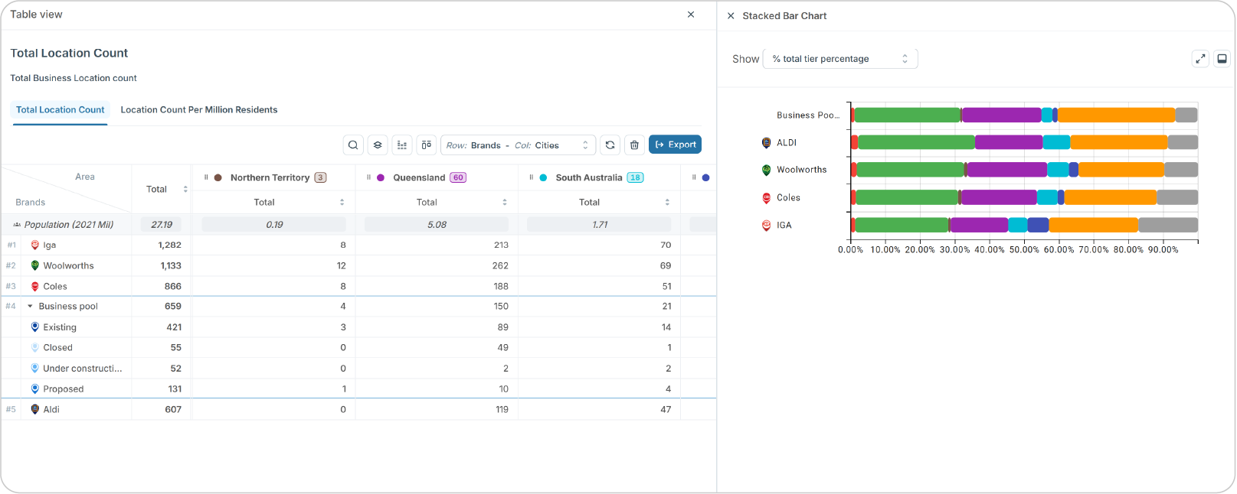Viewport: 1237px width, 494px height.
Task: Click the layers icon in table toolbar
Action: pyautogui.click(x=378, y=145)
